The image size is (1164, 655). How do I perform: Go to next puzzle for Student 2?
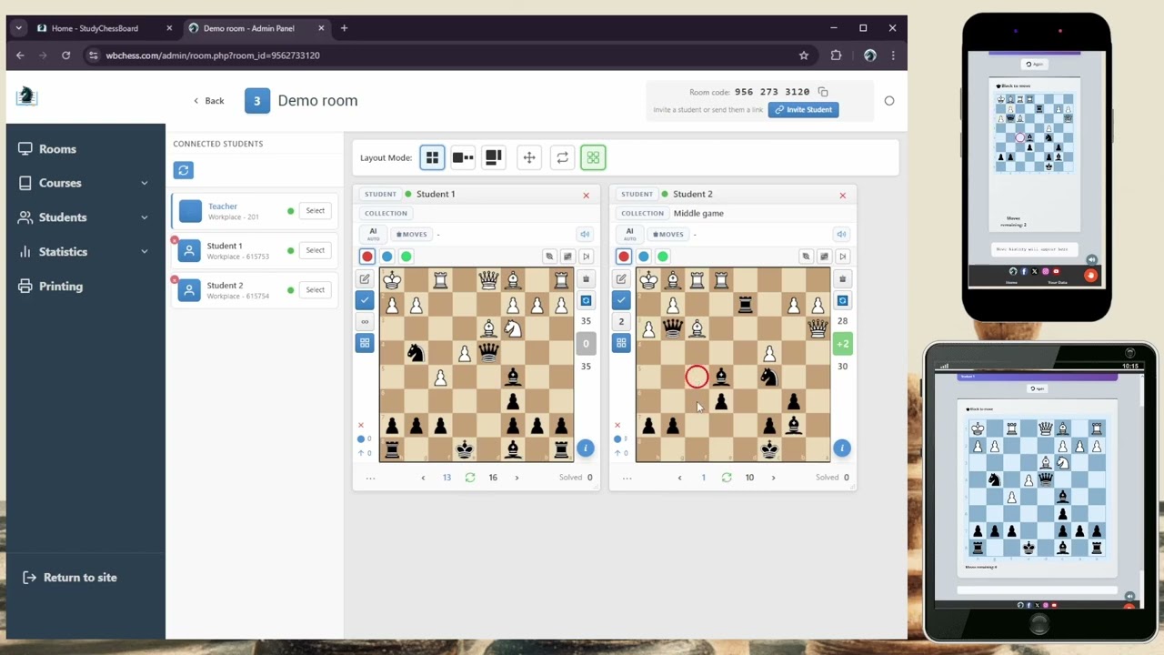coord(773,478)
